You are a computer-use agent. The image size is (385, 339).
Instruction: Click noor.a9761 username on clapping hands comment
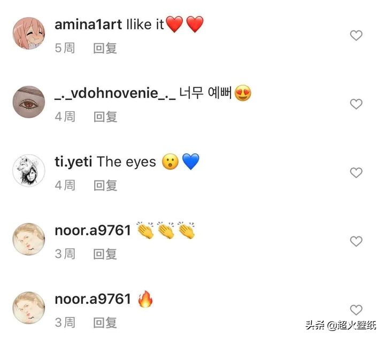pyautogui.click(x=93, y=231)
